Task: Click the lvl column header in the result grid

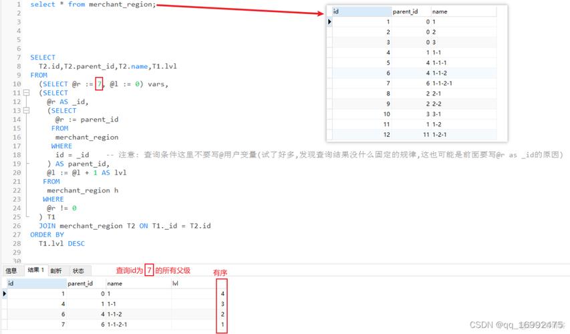Action: click(x=198, y=283)
